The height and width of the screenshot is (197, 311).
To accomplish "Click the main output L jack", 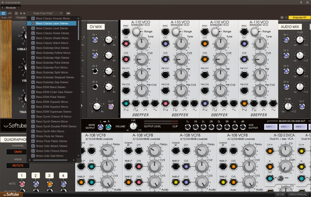I will [x=101, y=127].
